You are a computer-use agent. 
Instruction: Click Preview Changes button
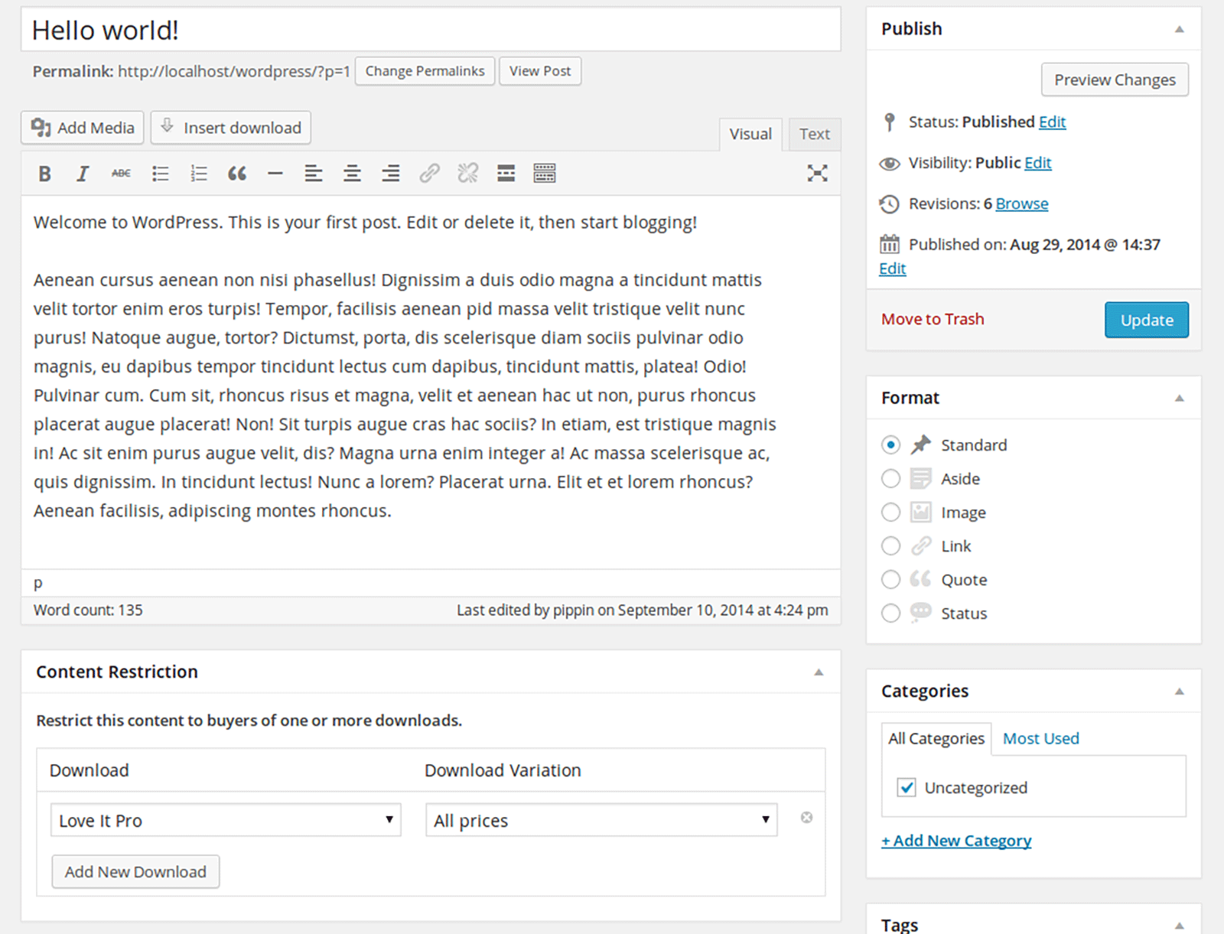1115,80
